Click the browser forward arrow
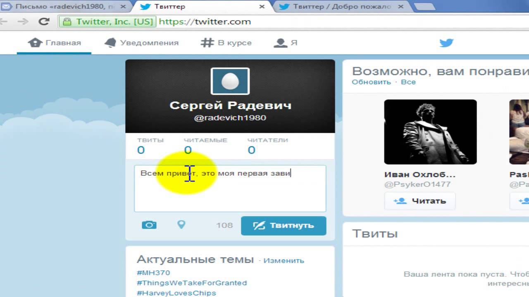529x297 pixels. (24, 21)
